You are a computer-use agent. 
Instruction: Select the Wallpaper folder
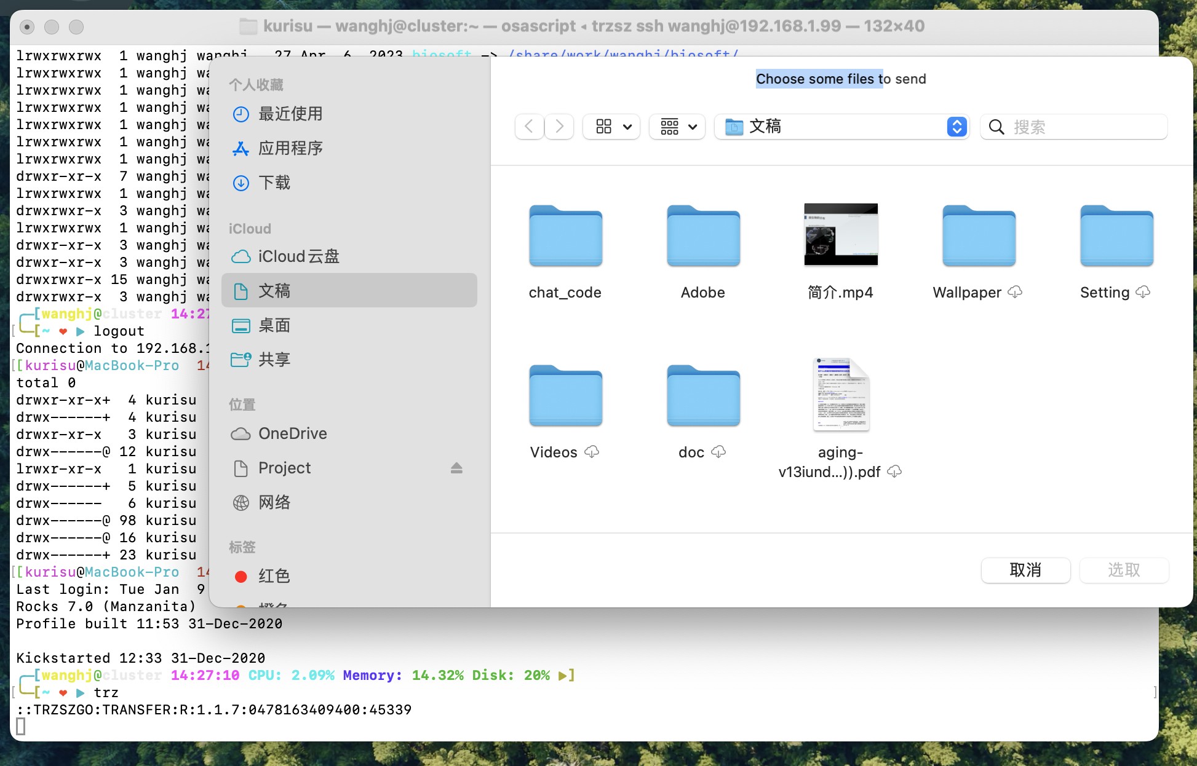point(979,236)
